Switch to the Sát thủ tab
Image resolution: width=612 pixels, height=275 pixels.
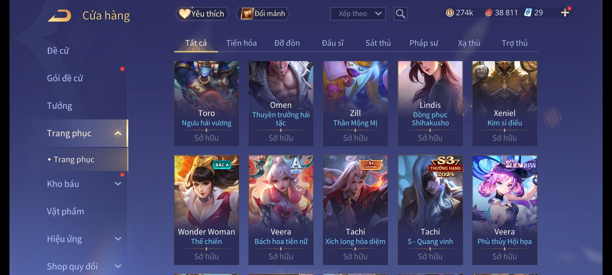pos(378,43)
